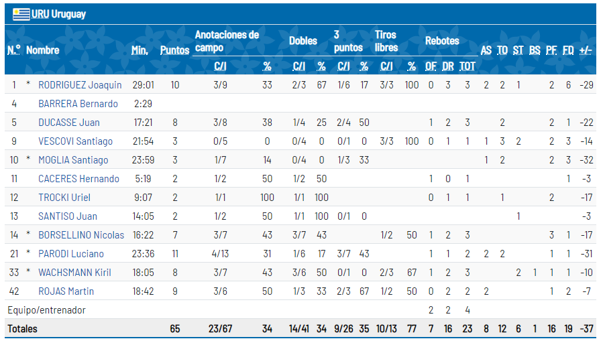Open RODRIGUEZ Joaquin player link
This screenshot has width=603, height=345.
pyautogui.click(x=80, y=85)
